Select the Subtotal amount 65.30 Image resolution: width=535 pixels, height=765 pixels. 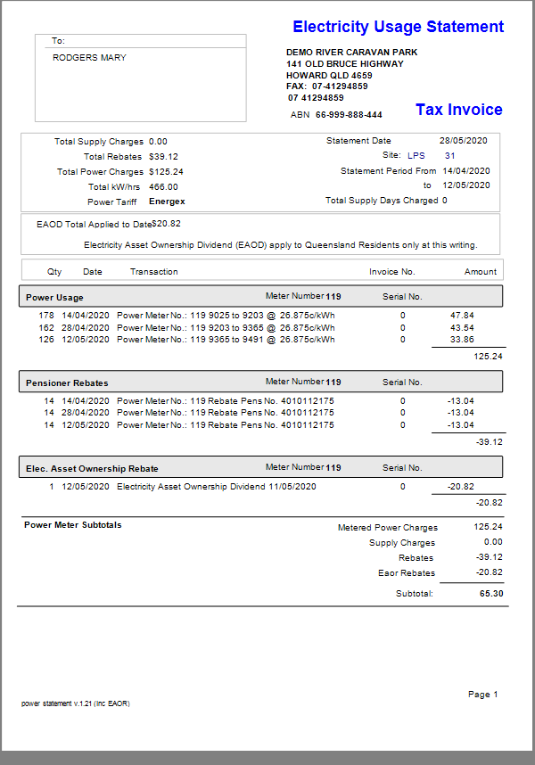[490, 593]
